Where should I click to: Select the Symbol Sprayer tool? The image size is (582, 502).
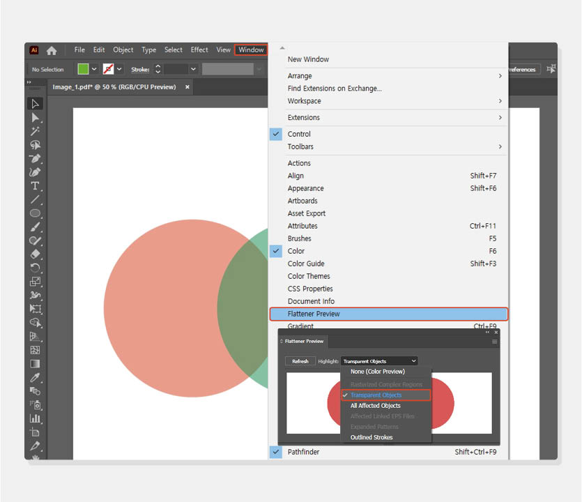36,404
